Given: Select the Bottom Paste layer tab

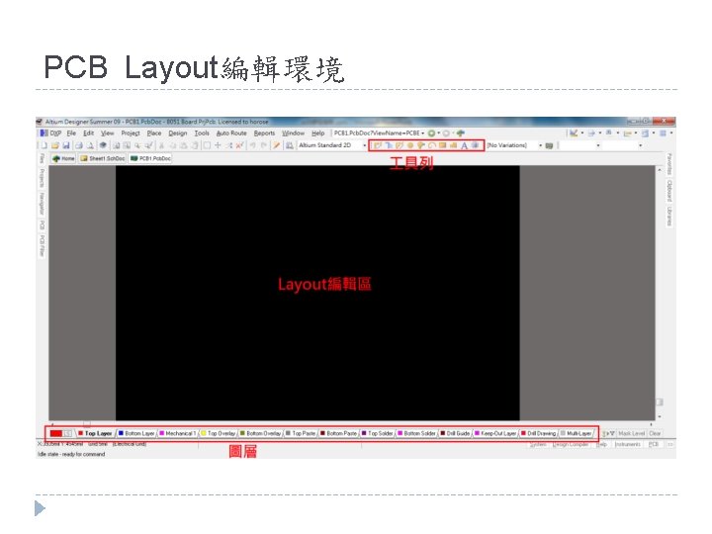Looking at the screenshot, I should 338,433.
